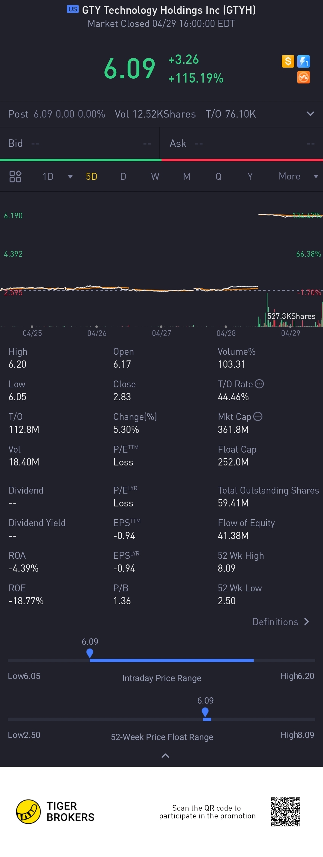Tap the Market Closed timestamp text
Image resolution: width=323 pixels, height=857 pixels.
pyautogui.click(x=161, y=24)
